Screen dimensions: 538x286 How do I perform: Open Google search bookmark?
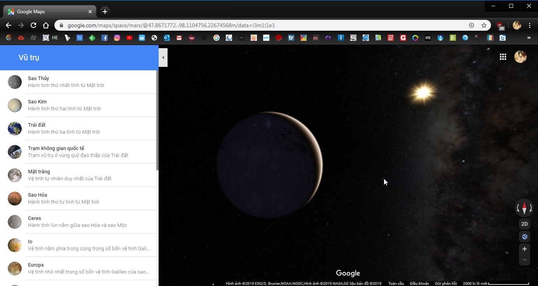click(217, 38)
